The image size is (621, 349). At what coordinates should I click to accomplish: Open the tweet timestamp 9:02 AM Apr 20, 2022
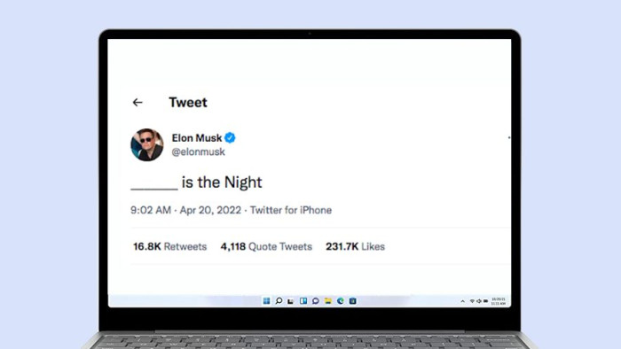tap(185, 210)
